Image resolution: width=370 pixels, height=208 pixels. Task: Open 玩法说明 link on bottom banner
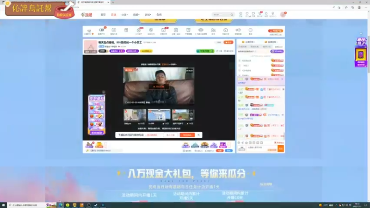point(266,184)
